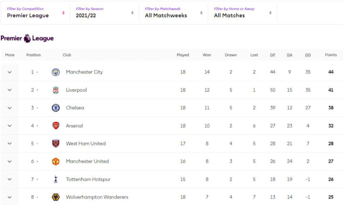Open the Filter by Home or Away dropdown

point(243,13)
